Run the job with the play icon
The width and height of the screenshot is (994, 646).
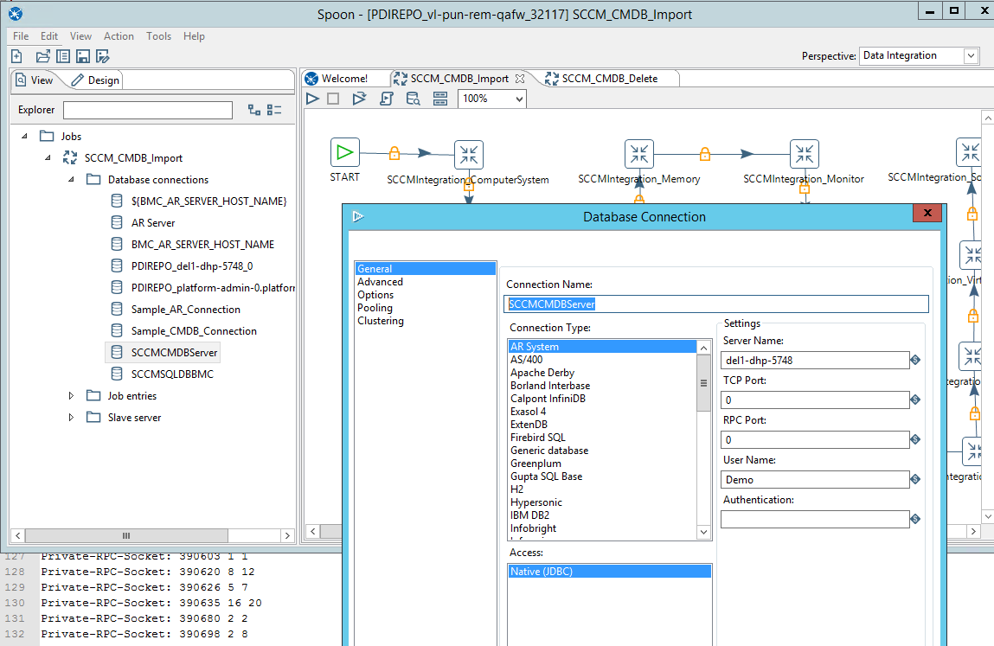tap(313, 99)
